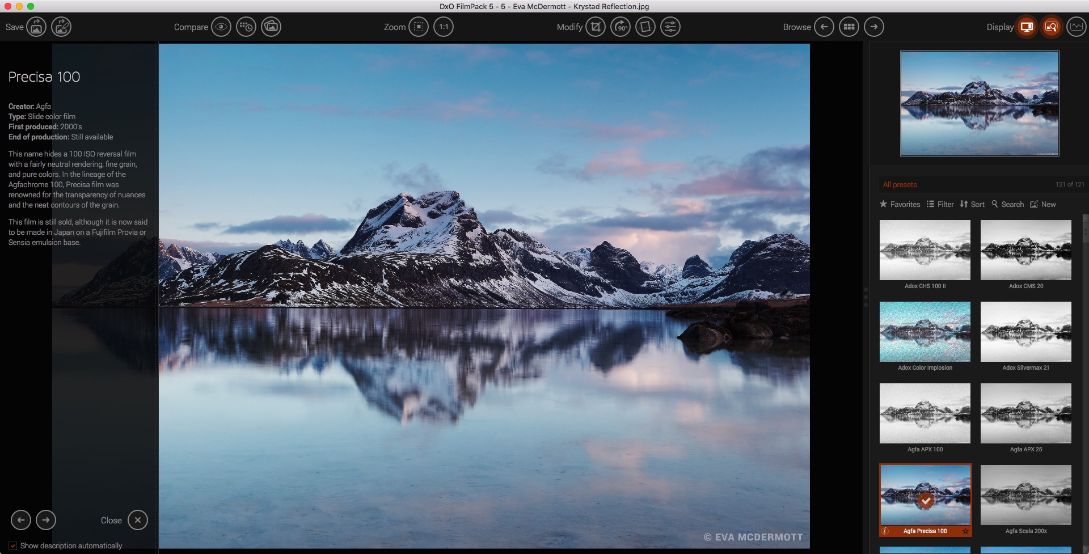This screenshot has width=1089, height=554.
Task: Close the Precisa 100 description panel
Action: pos(138,520)
